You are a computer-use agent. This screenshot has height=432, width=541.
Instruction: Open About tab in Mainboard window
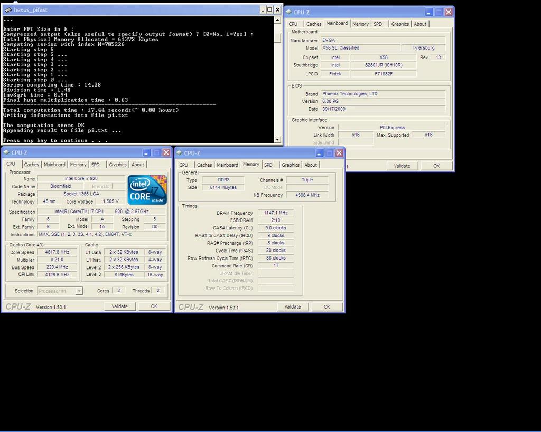tap(420, 24)
